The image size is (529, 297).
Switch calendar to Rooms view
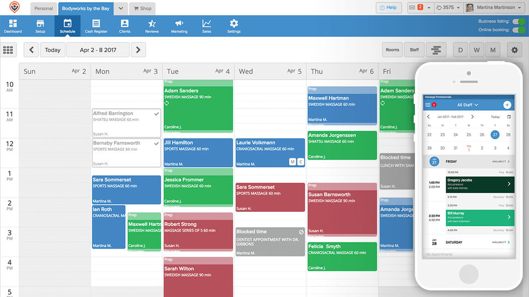click(392, 50)
